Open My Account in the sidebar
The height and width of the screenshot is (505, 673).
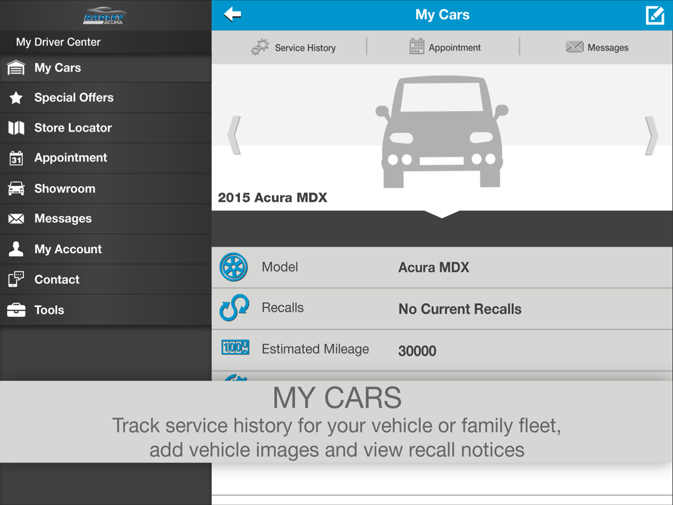pyautogui.click(x=106, y=249)
